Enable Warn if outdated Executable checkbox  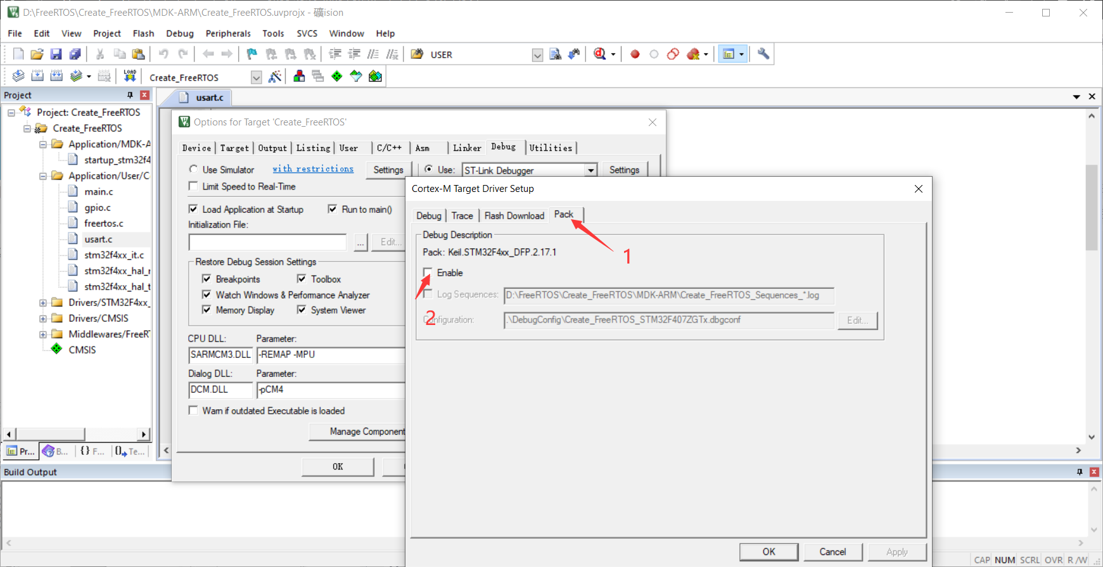(193, 411)
